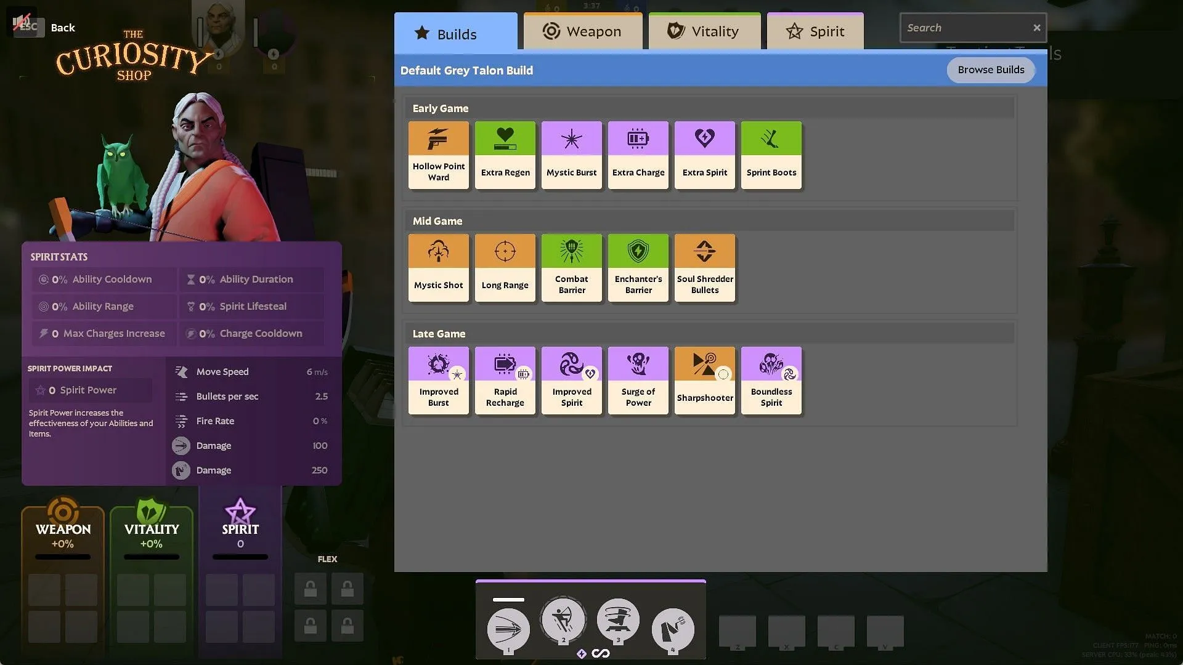Viewport: 1183px width, 665px height.
Task: Expand the SPIRIT STATS panel
Action: (58, 256)
